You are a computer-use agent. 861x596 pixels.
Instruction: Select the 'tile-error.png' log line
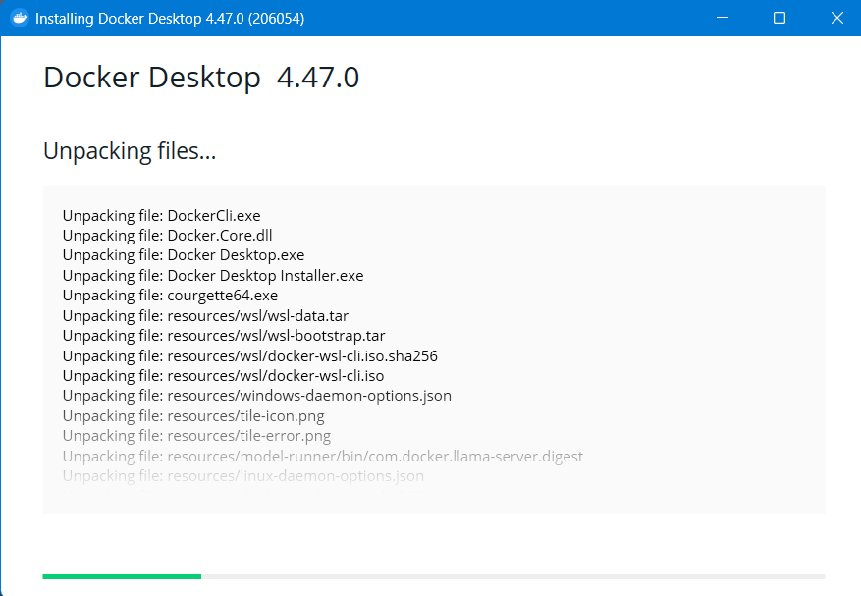(x=196, y=436)
